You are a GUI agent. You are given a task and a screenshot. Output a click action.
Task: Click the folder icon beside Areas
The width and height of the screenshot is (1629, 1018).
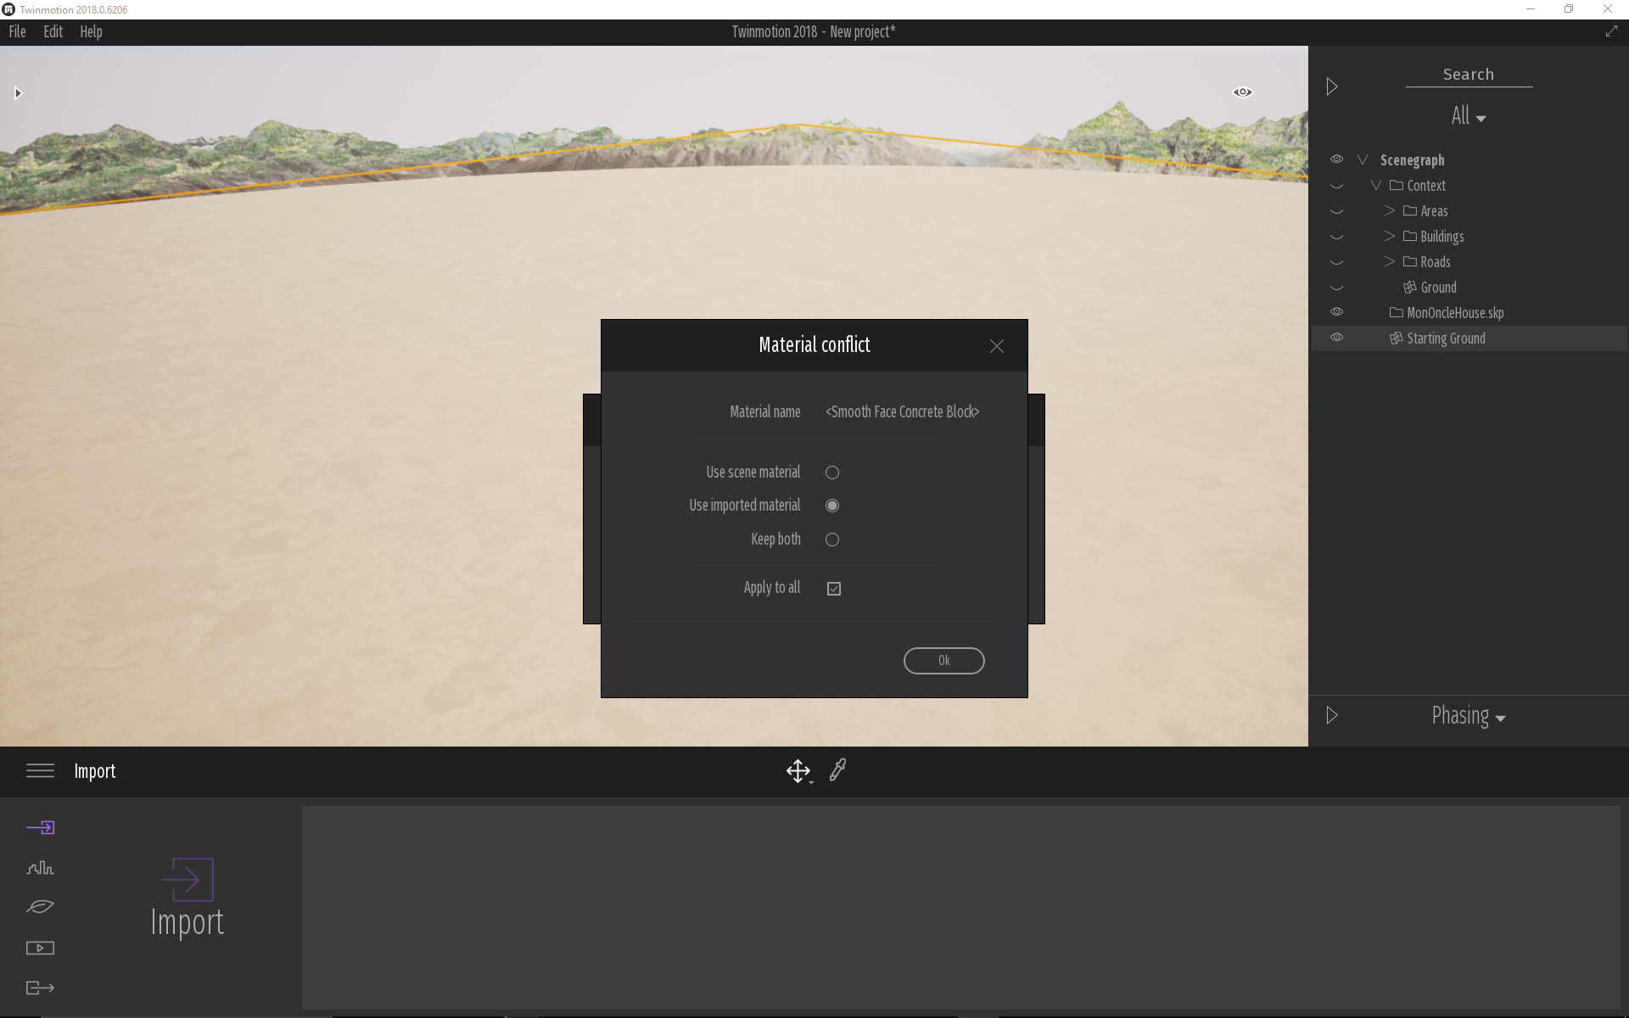click(x=1409, y=210)
